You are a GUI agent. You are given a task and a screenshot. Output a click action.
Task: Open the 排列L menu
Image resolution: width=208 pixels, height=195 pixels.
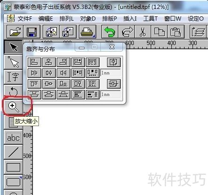click(x=67, y=19)
